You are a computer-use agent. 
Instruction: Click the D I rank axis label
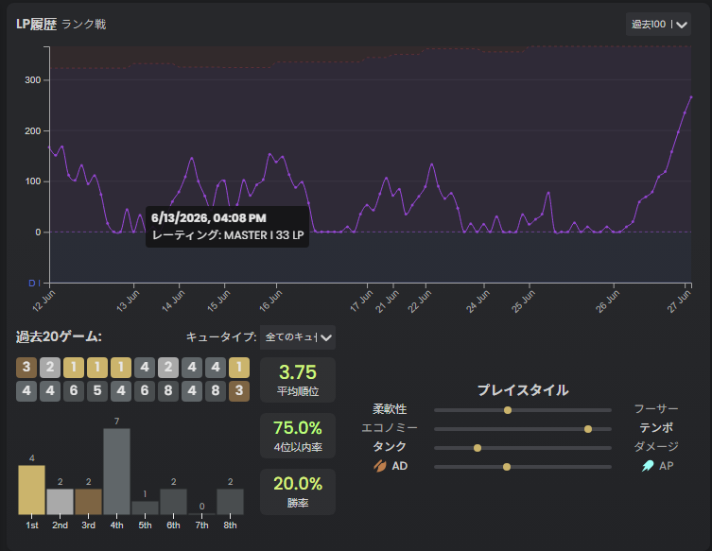pos(34,284)
